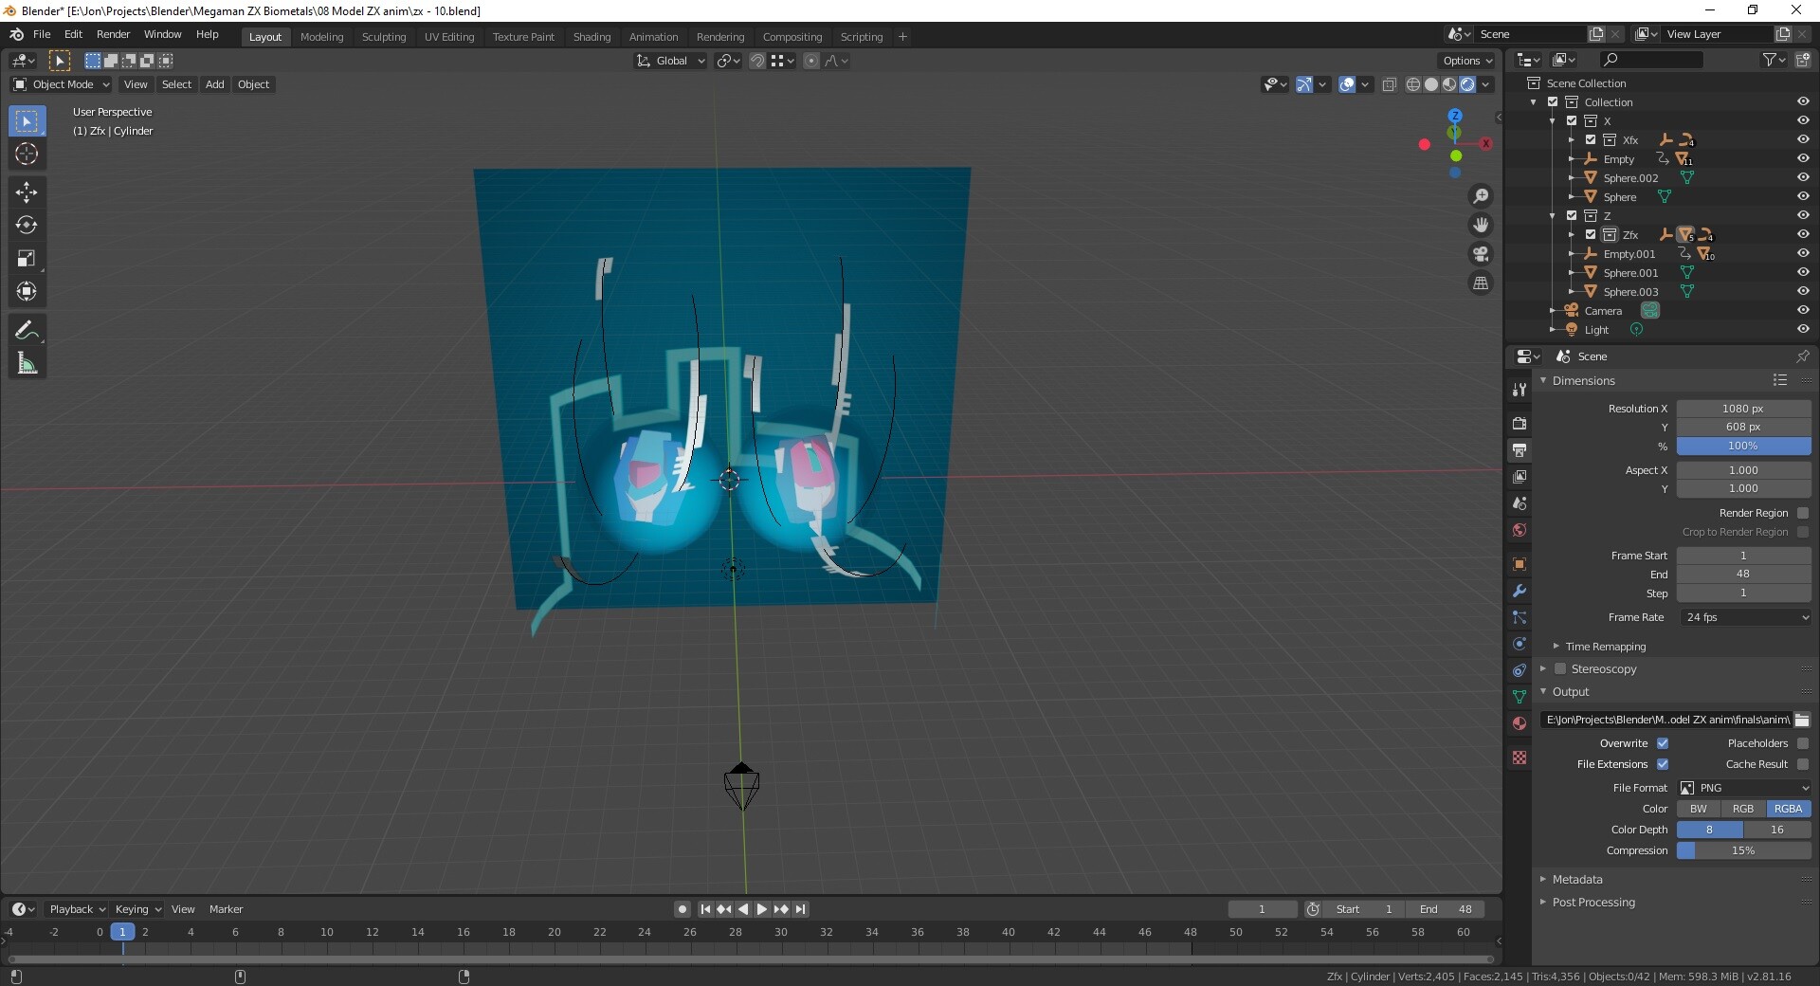Select the Select Box tool

(27, 120)
